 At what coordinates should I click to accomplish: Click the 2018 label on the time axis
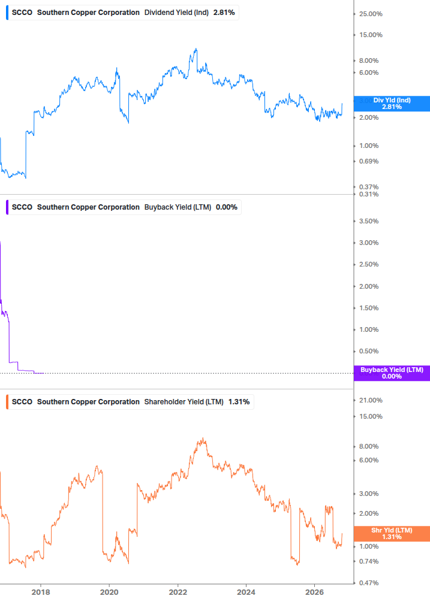(41, 592)
